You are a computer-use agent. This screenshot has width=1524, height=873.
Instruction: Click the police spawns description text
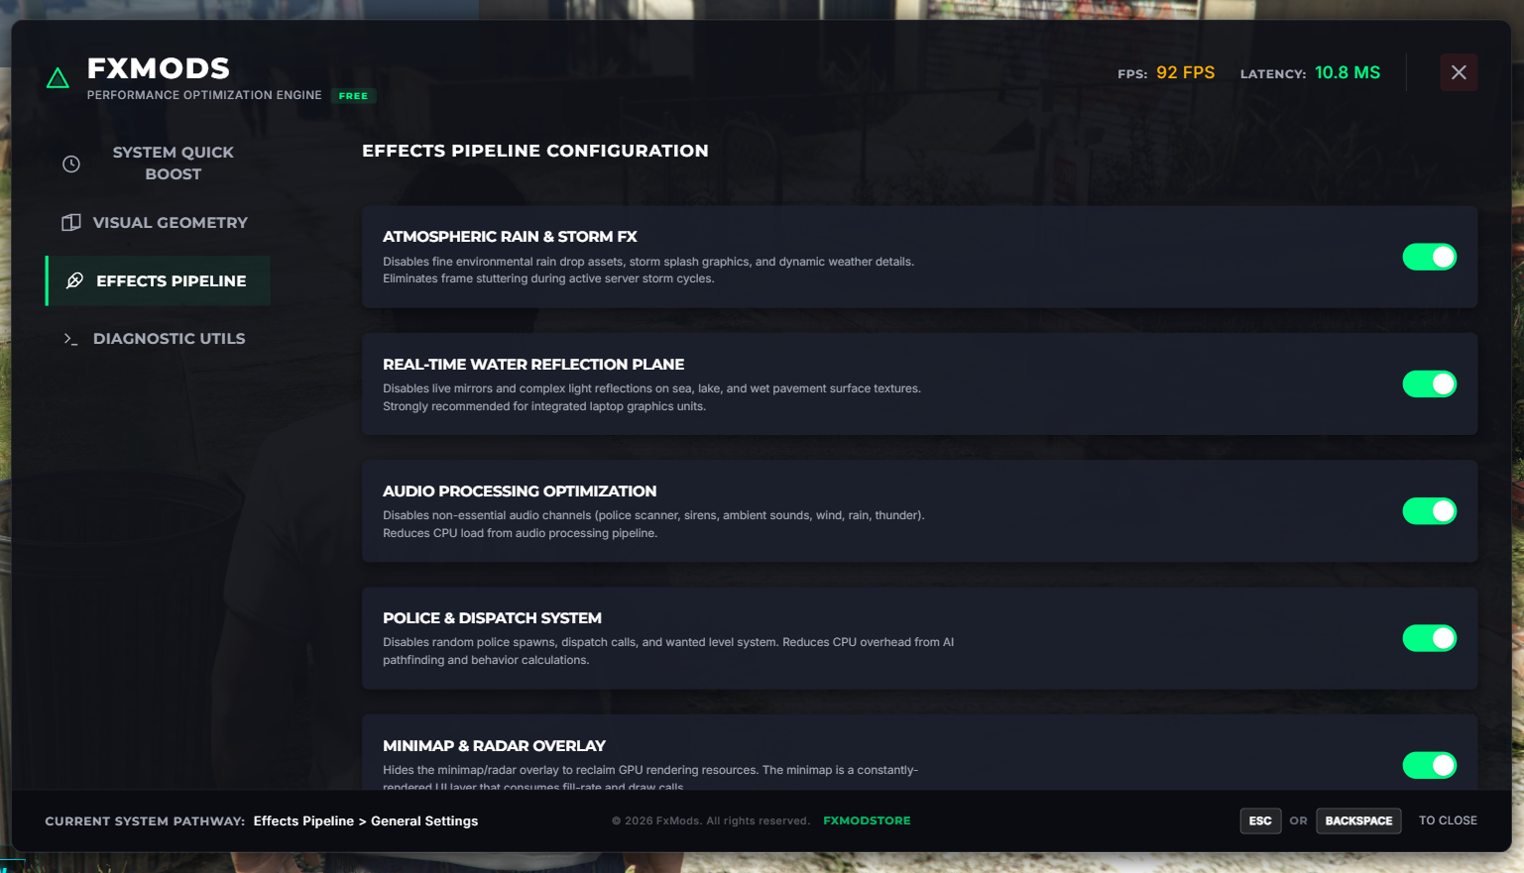click(668, 651)
